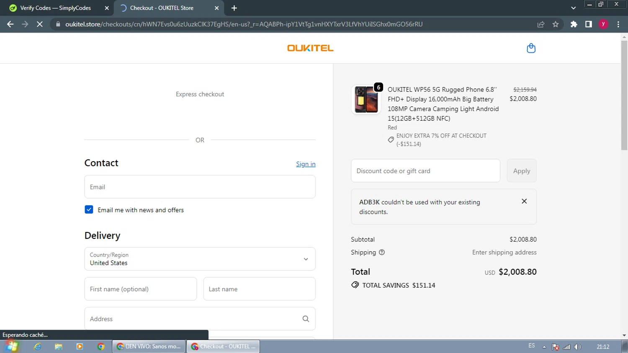This screenshot has height=353, width=628.
Task: Open the Windows Start menu
Action: [x=11, y=346]
